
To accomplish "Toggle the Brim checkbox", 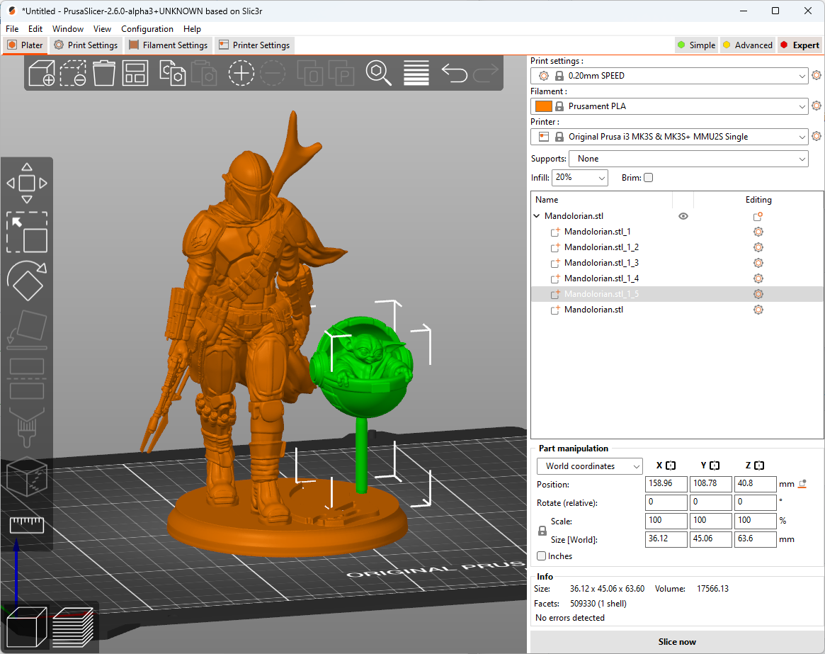I will click(648, 177).
